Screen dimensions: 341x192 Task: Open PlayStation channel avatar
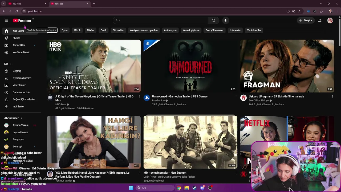point(147,98)
